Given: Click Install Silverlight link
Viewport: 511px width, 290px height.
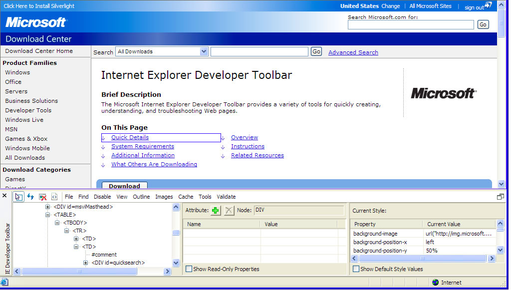Looking at the screenshot, I should 39,6.
